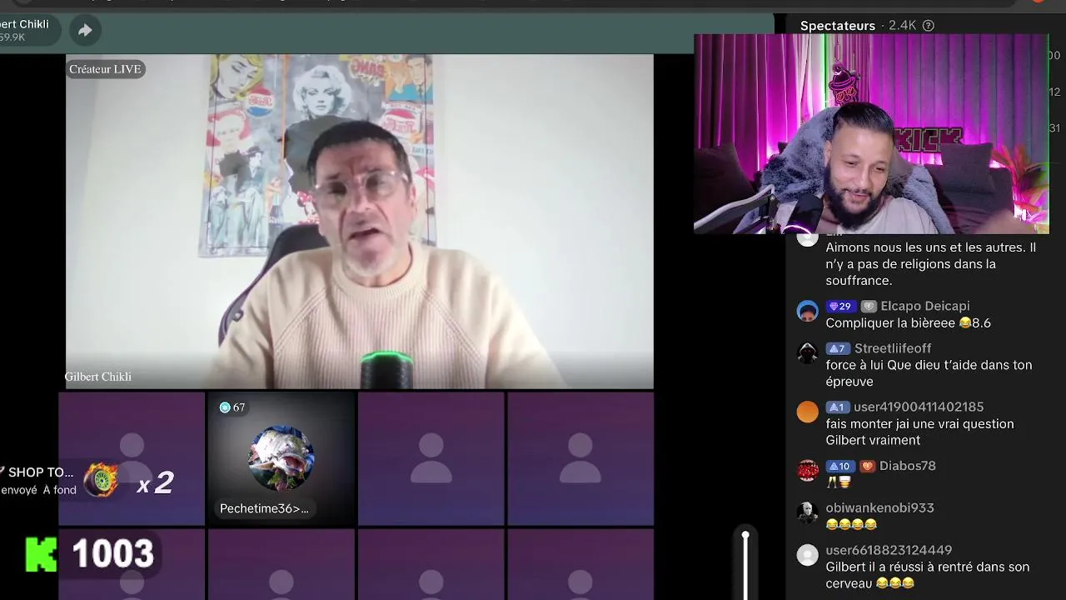This screenshot has height=600, width=1066.
Task: Click the level 1 badge by user41900411402185
Action: point(837,407)
